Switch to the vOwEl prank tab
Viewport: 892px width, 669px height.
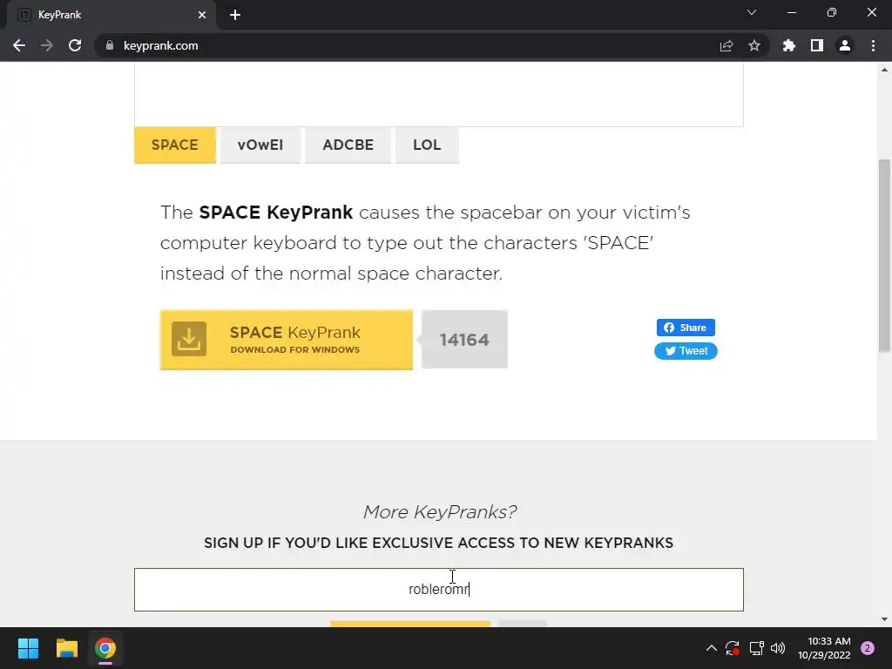click(x=260, y=145)
